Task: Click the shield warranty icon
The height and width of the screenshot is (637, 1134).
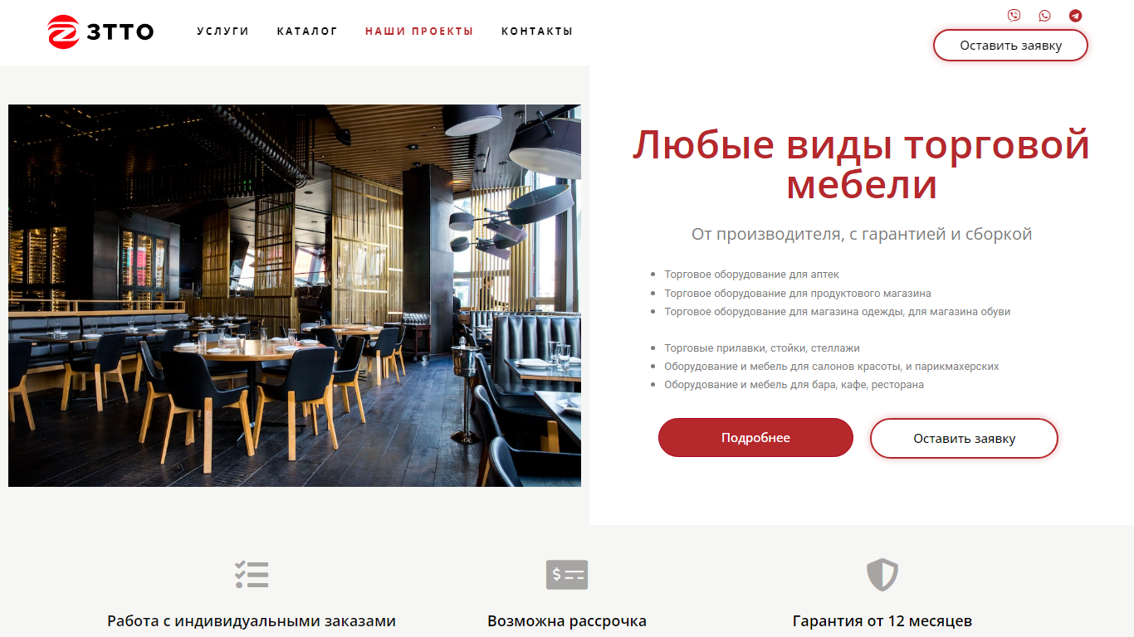Action: (x=882, y=574)
